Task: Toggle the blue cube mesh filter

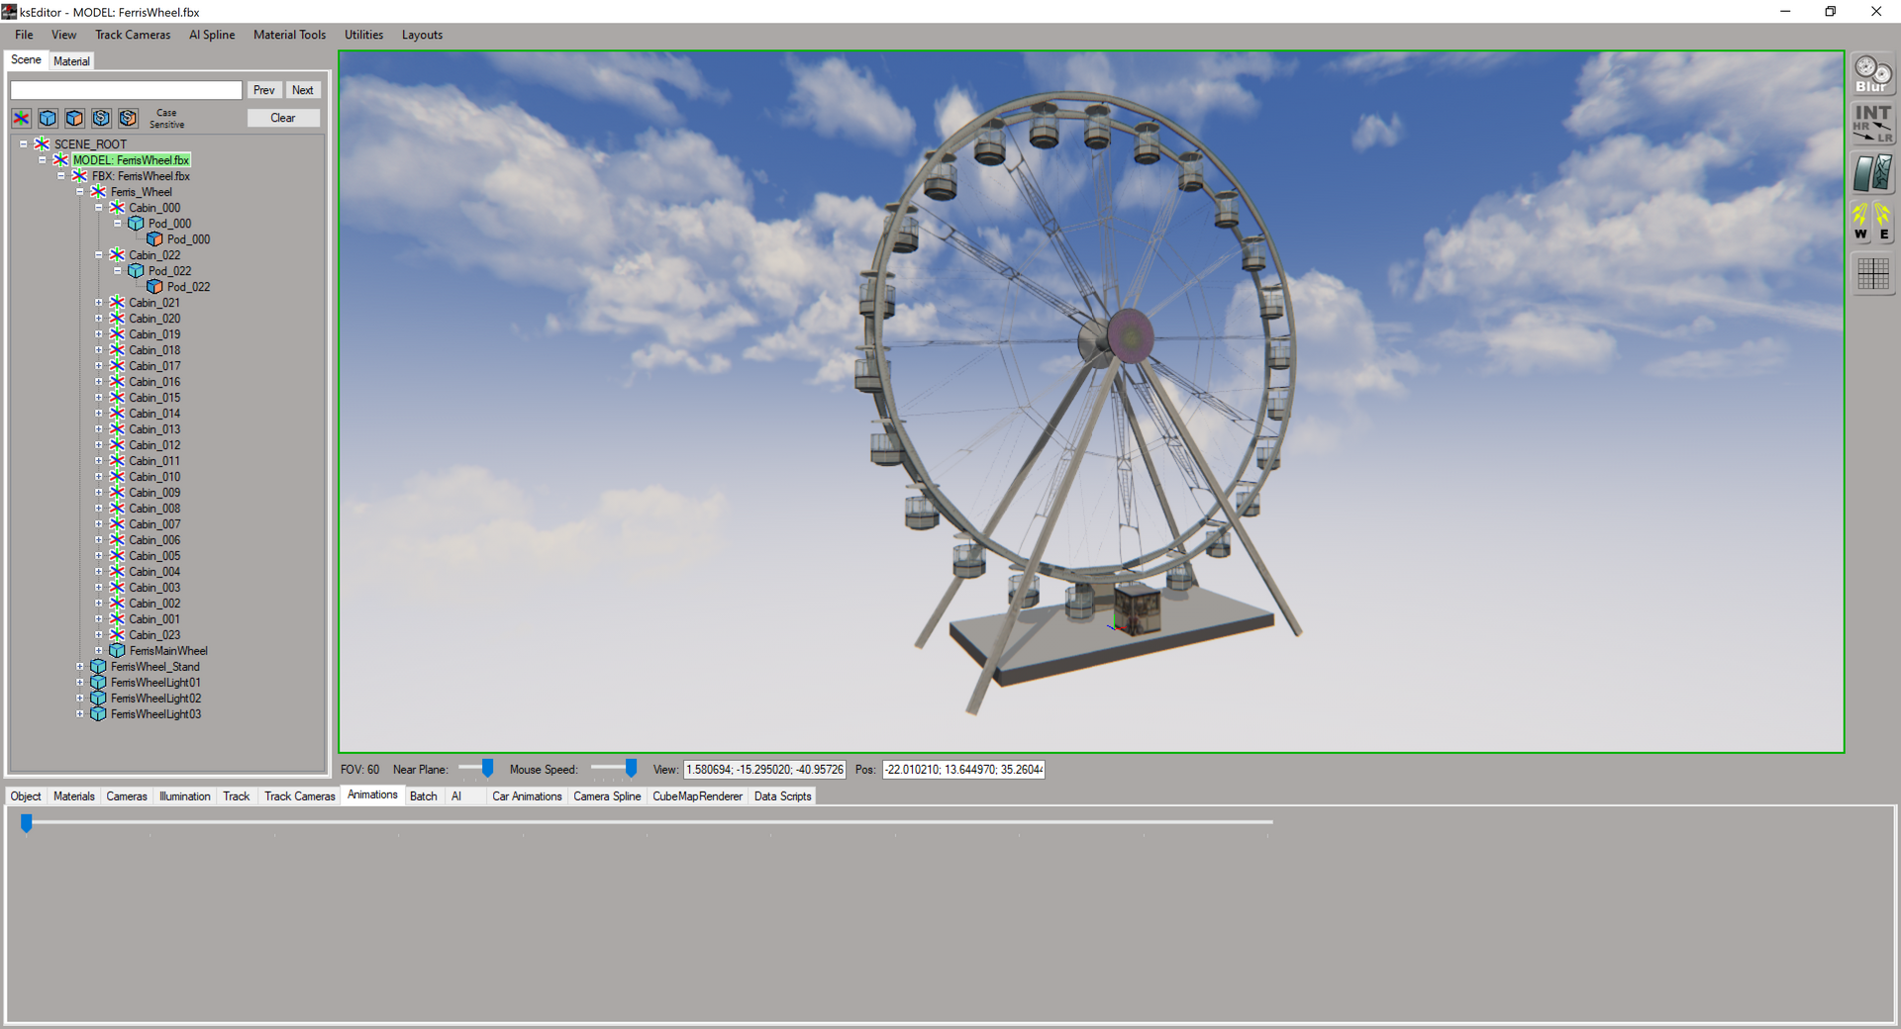Action: (48, 119)
